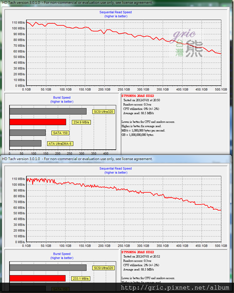Click the upper Burst Speed chart title
The width and height of the screenshot is (234, 293).
(62, 98)
